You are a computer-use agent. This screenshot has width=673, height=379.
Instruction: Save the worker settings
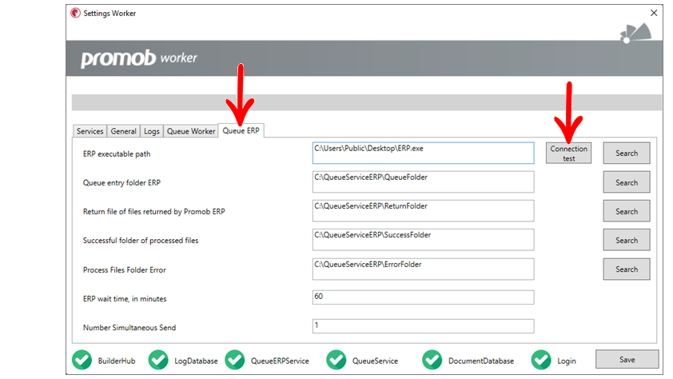pos(627,359)
